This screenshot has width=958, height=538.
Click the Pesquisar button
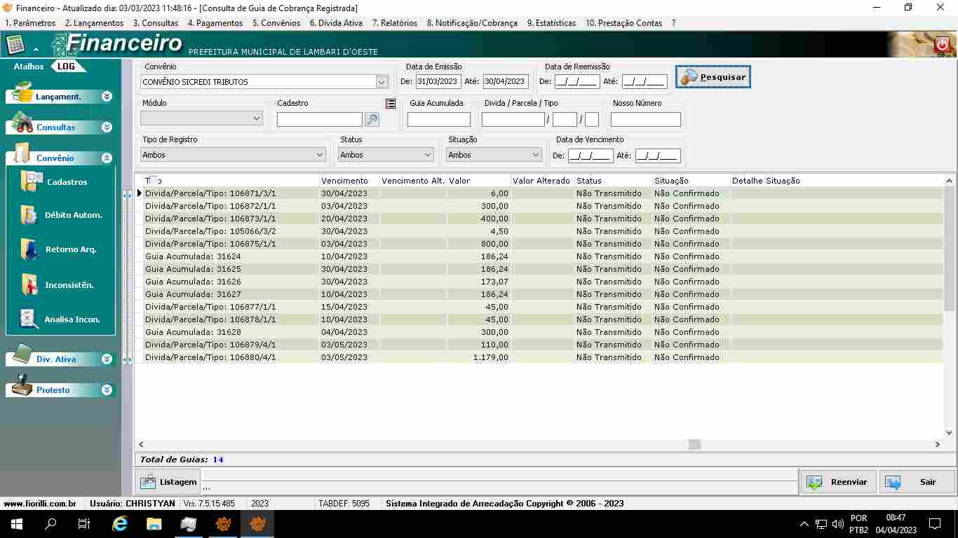[713, 77]
